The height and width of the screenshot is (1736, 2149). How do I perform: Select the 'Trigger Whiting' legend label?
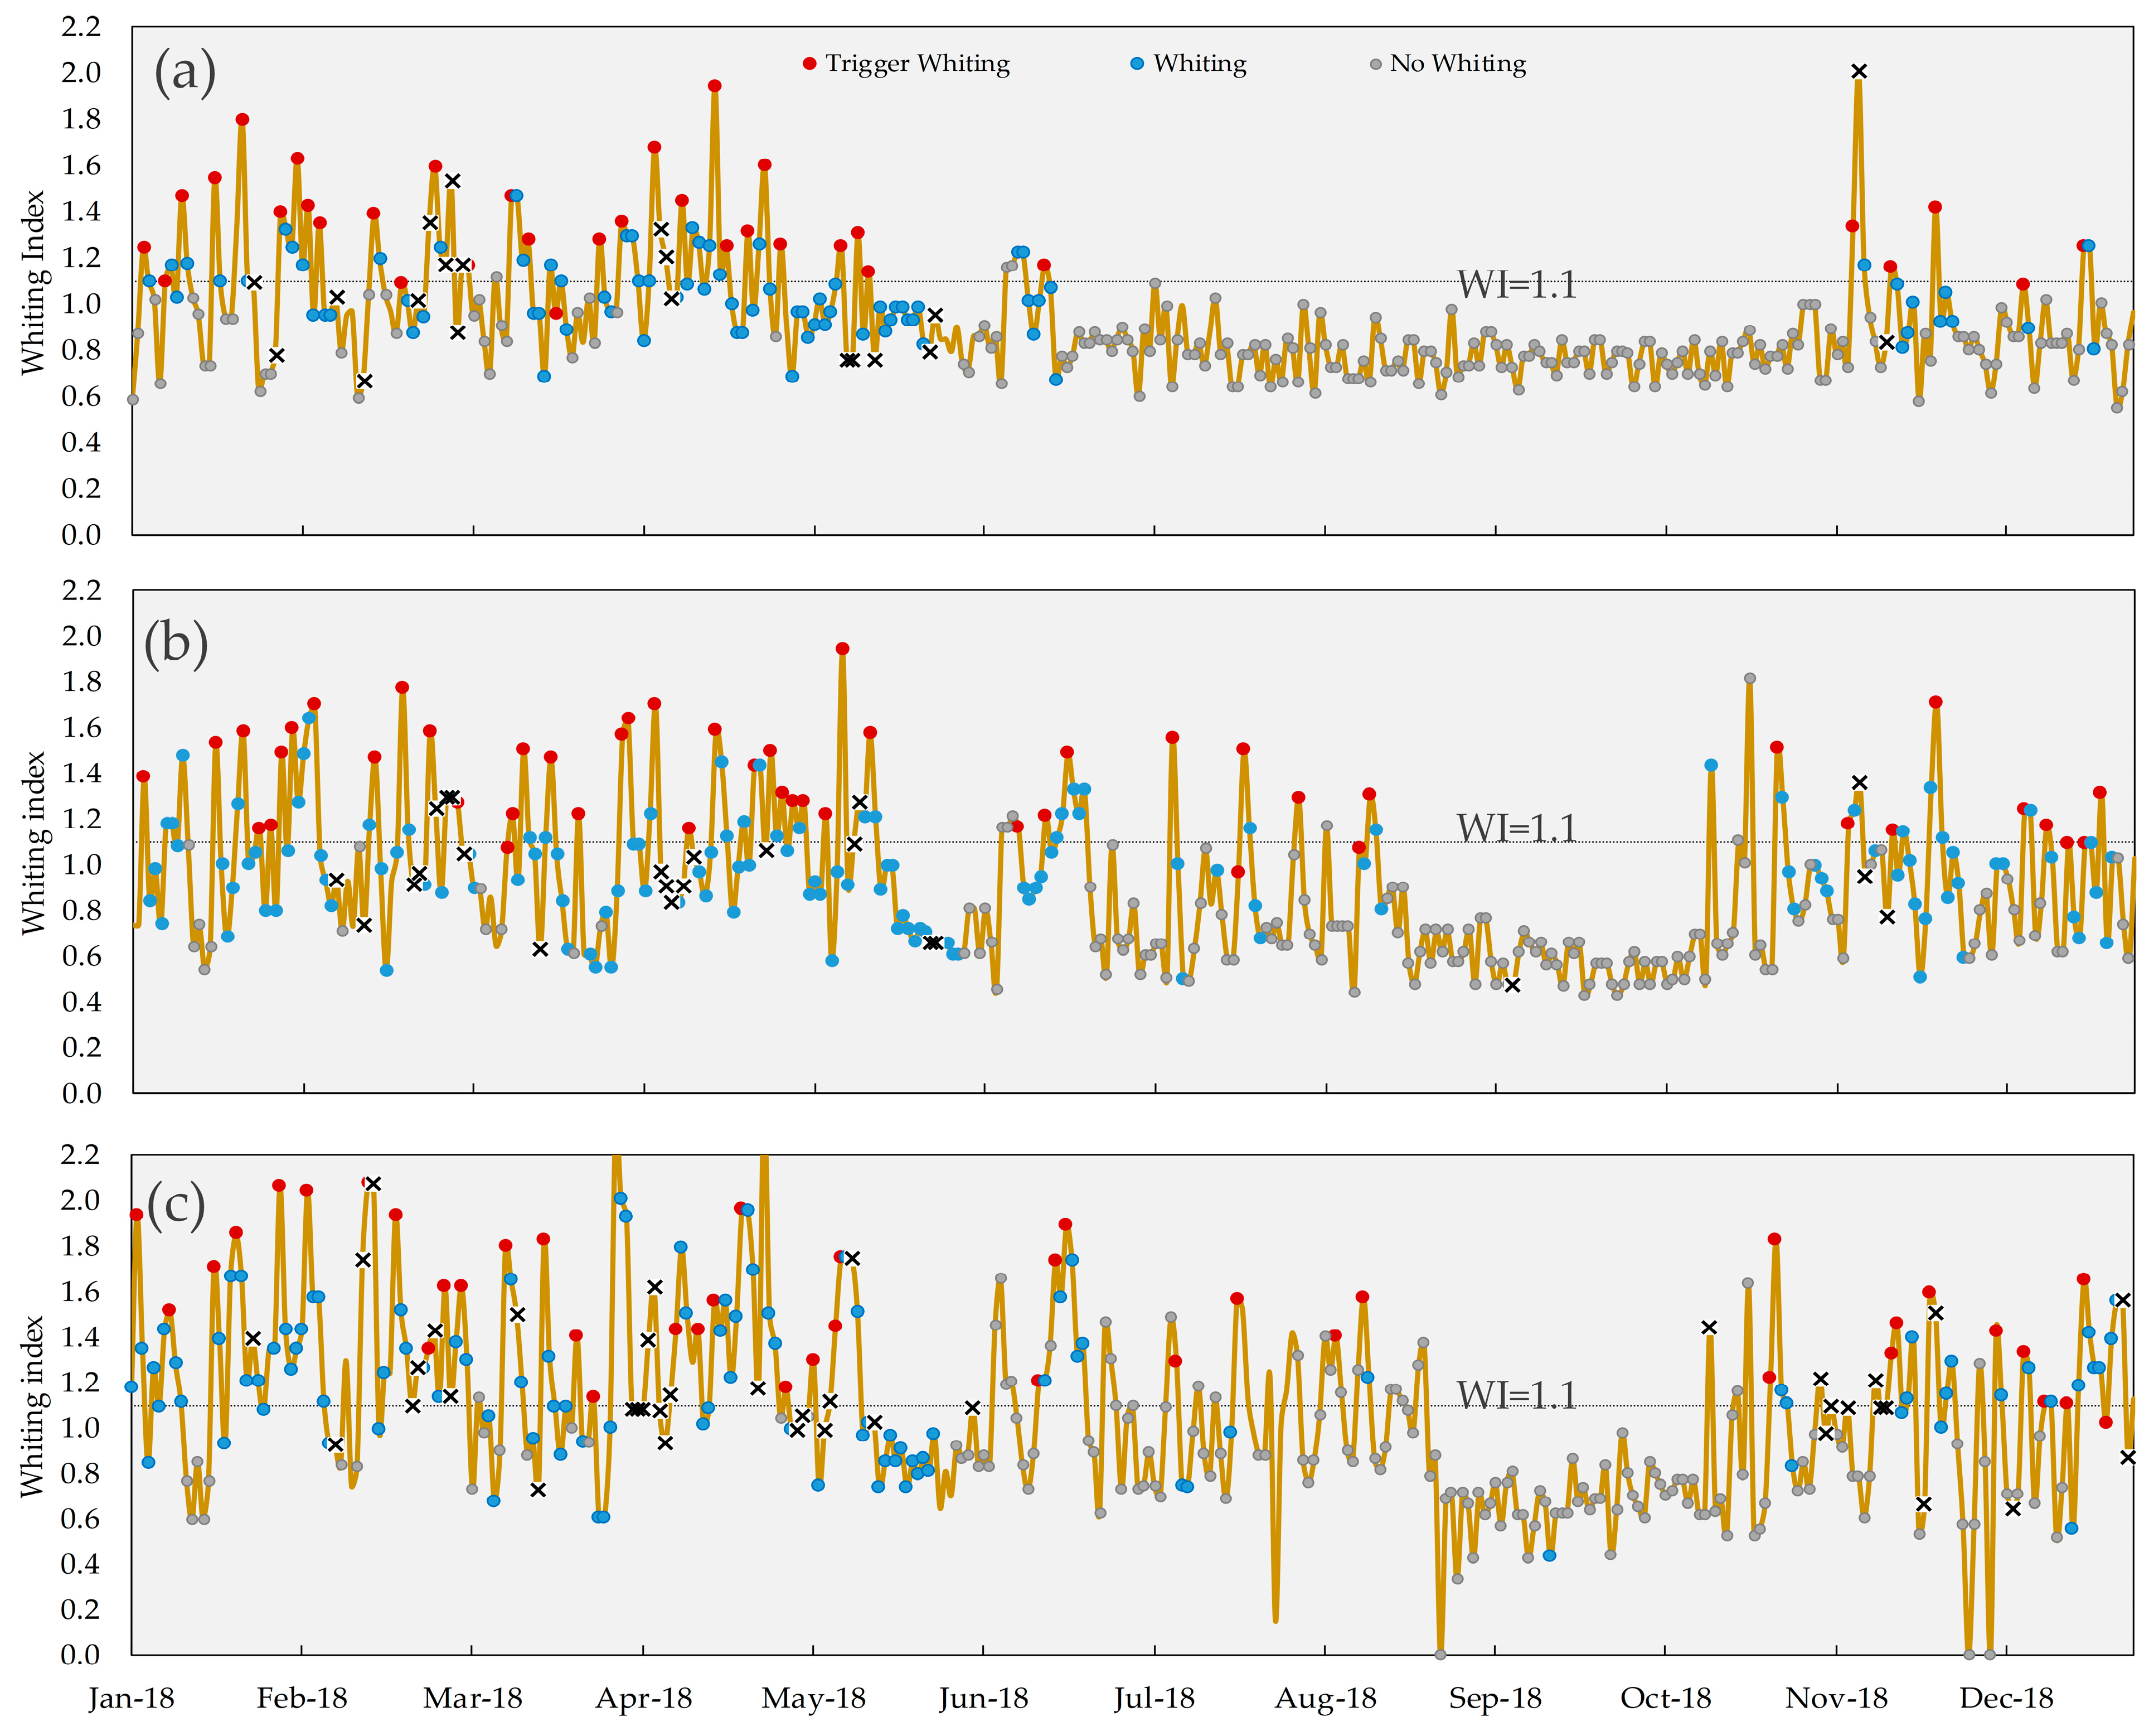pyautogui.click(x=918, y=63)
